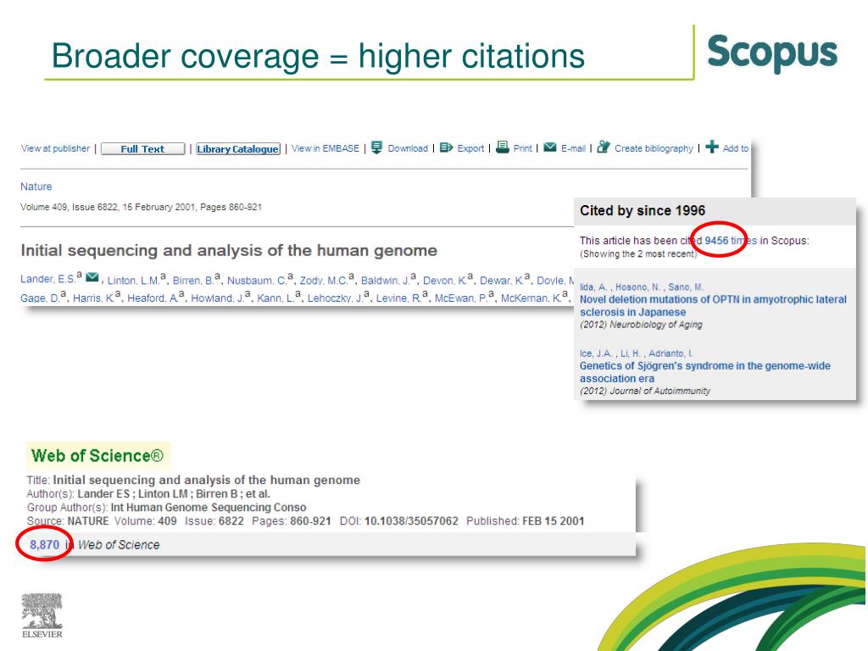Image resolution: width=868 pixels, height=651 pixels.
Task: Open Genetics of Sjögren's syndrome article
Action: pyautogui.click(x=704, y=372)
